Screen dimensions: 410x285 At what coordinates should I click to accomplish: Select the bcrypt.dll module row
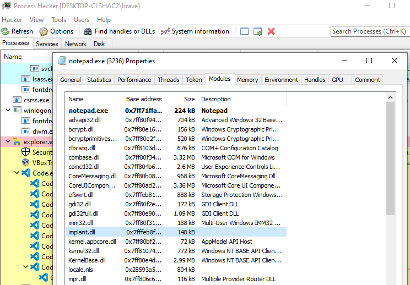click(x=176, y=129)
